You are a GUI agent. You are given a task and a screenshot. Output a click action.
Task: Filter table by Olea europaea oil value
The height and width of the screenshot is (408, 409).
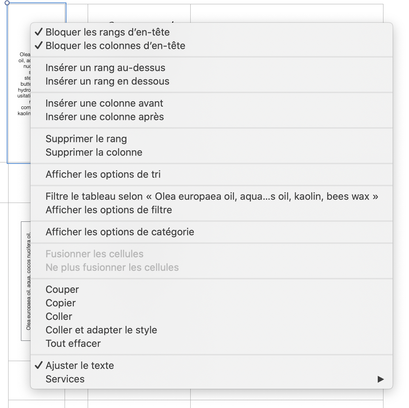[212, 197]
